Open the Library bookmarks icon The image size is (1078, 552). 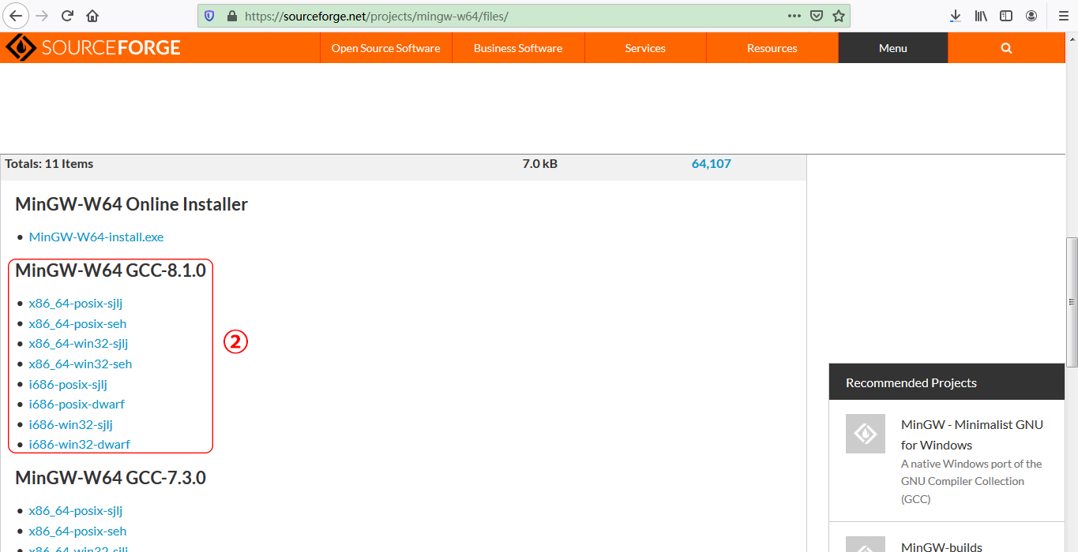[x=981, y=16]
